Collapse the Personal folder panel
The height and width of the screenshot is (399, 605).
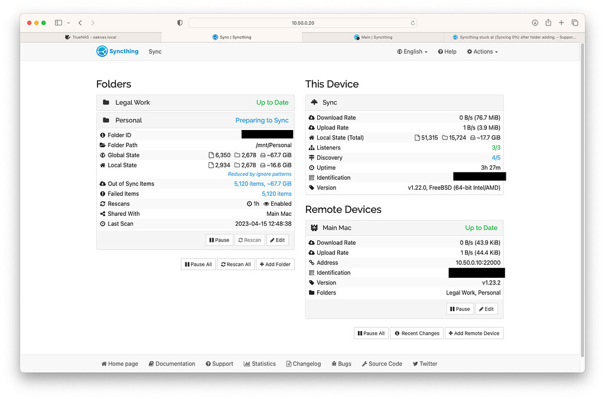(x=195, y=120)
